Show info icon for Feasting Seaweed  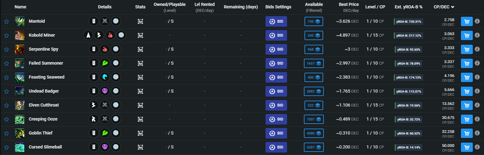coord(477,77)
